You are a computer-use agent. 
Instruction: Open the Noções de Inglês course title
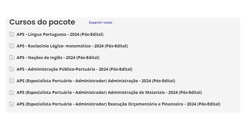[x=58, y=57]
